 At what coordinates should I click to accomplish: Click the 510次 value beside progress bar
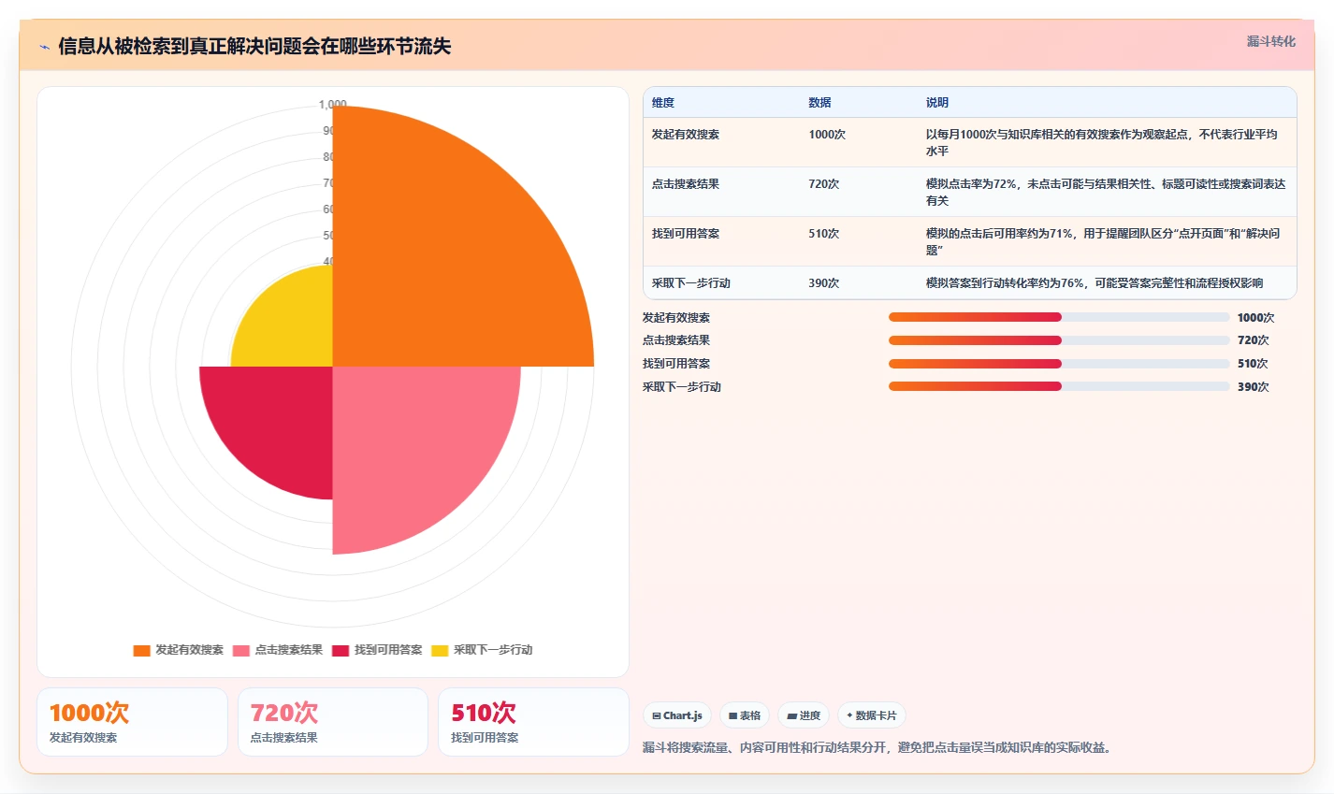coord(1254,364)
